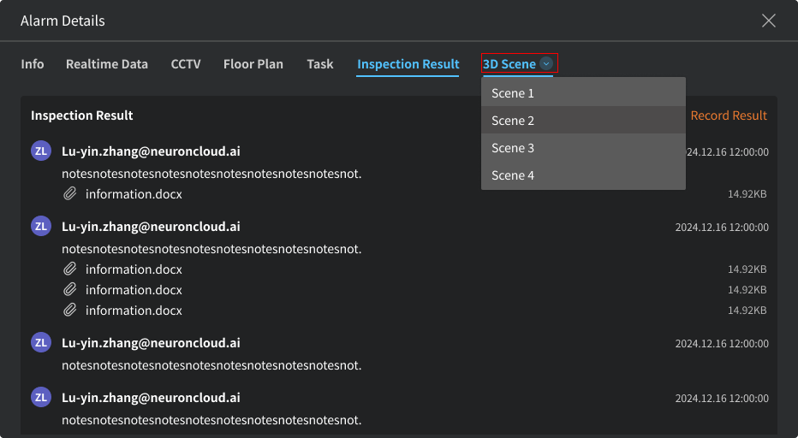Image resolution: width=798 pixels, height=438 pixels.
Task: Click the ZL avatar of the first entry
Action: click(40, 151)
